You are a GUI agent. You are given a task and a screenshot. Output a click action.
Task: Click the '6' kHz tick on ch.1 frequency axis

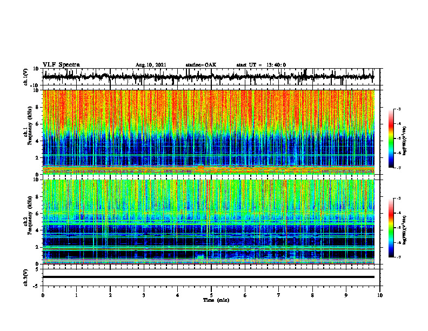pos(38,124)
